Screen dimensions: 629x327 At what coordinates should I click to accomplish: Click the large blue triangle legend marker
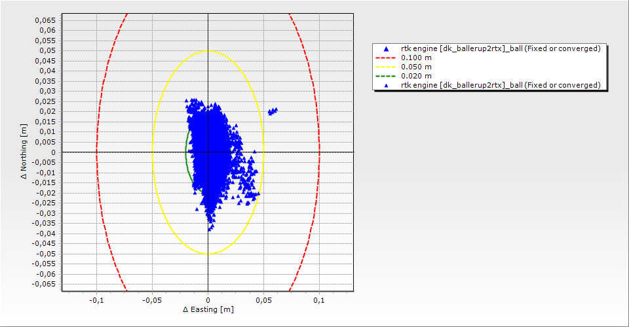point(386,49)
